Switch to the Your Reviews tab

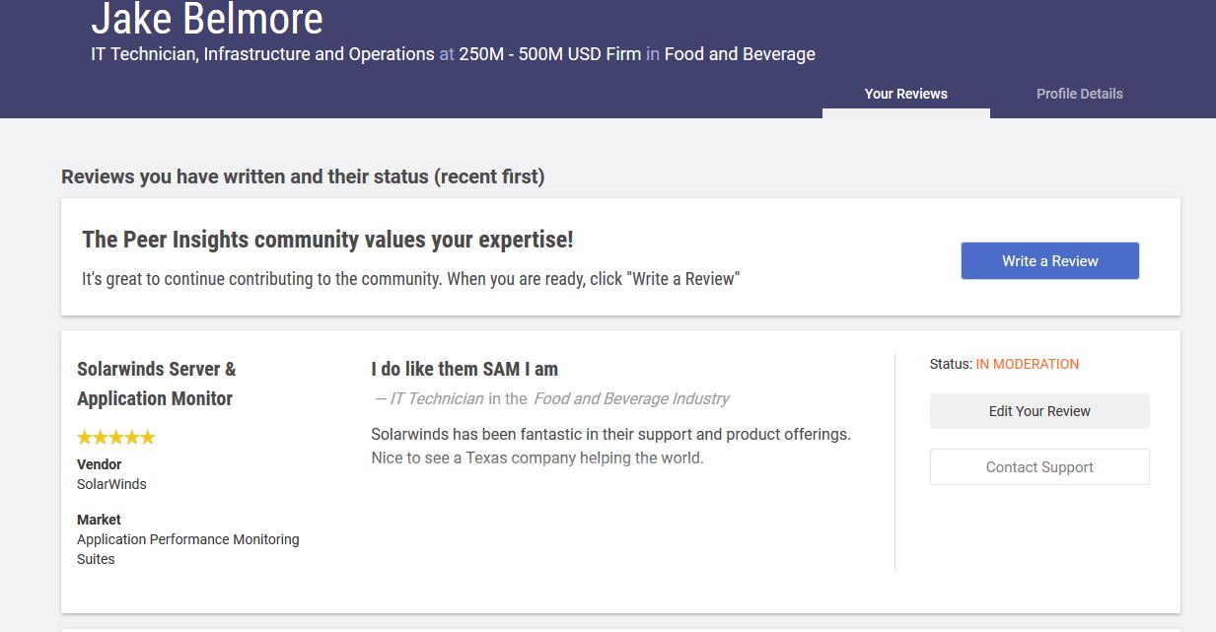[905, 94]
